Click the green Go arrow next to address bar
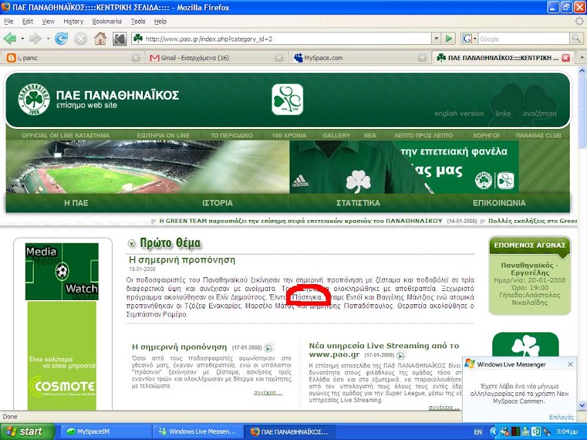 (448, 39)
